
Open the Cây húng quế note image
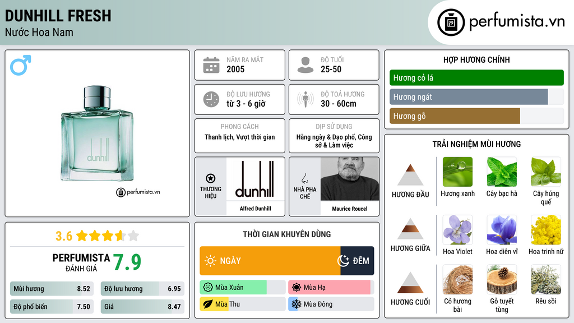[546, 172]
